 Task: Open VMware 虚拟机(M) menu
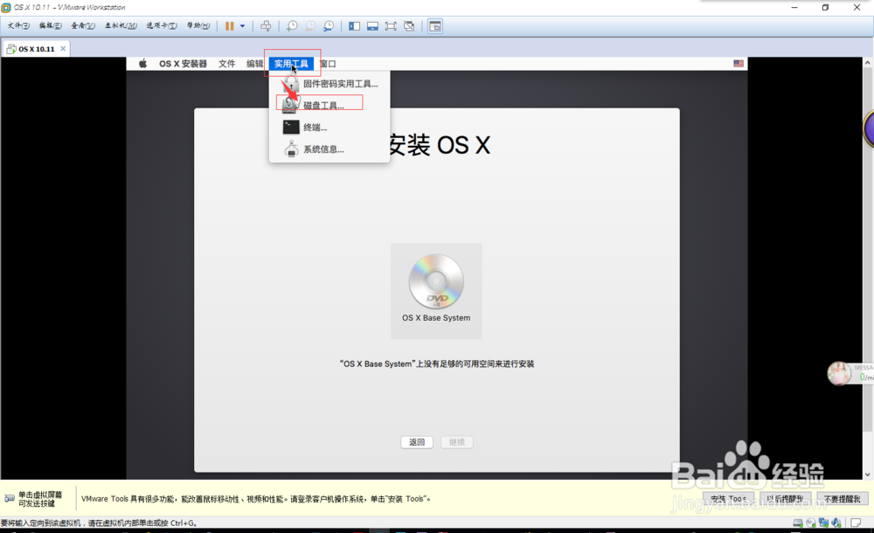[x=121, y=25]
